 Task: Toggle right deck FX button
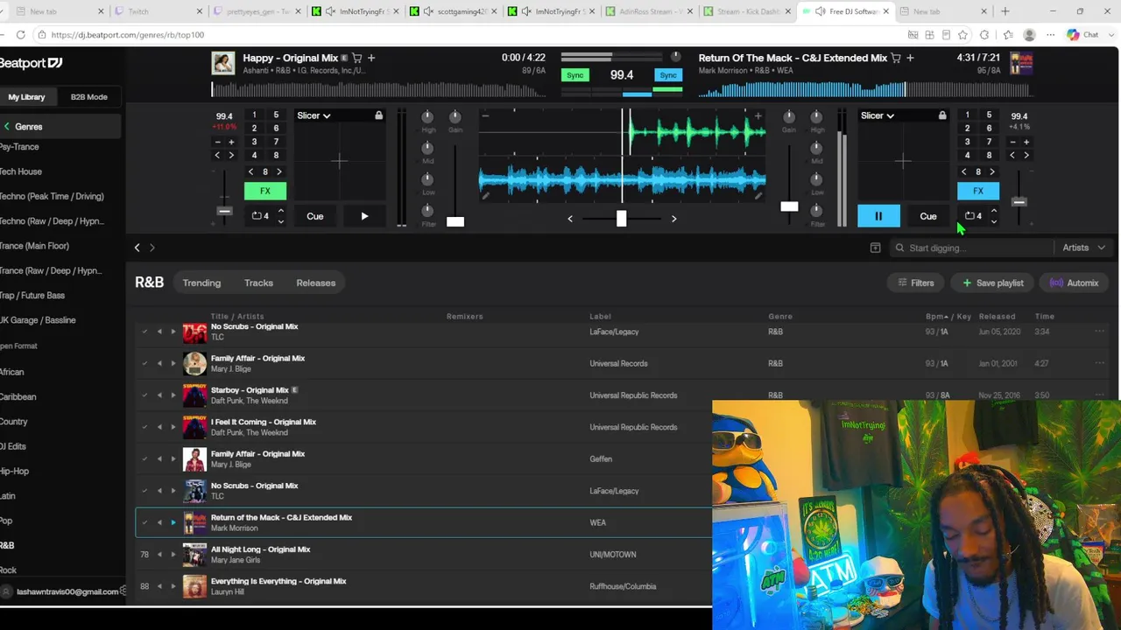point(978,191)
